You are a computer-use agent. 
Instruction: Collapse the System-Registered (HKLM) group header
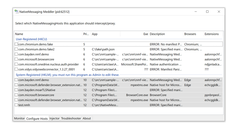click(x=67, y=75)
